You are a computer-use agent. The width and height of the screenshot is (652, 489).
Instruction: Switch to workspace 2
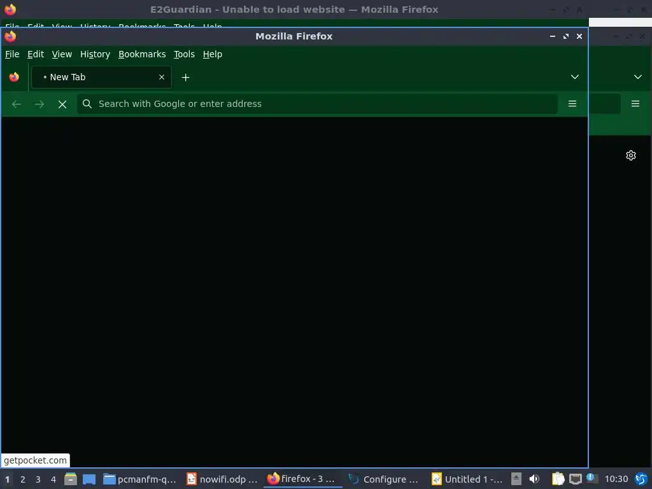pyautogui.click(x=23, y=479)
